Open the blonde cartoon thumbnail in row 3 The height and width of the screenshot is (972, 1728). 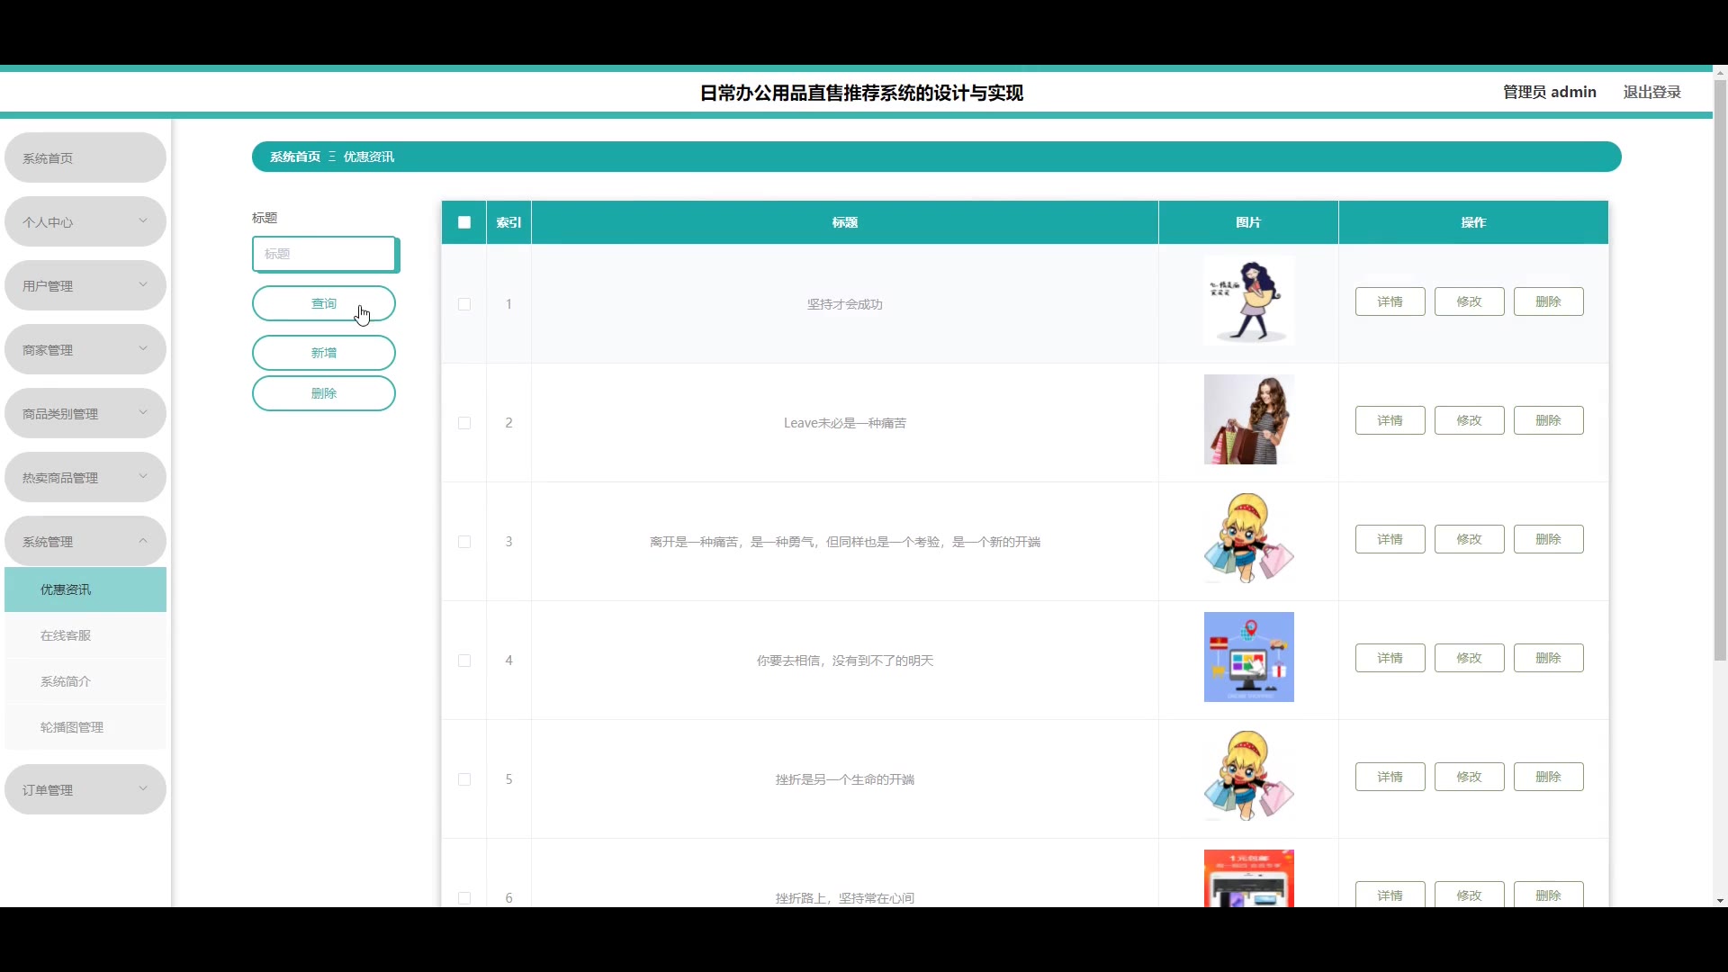point(1249,538)
